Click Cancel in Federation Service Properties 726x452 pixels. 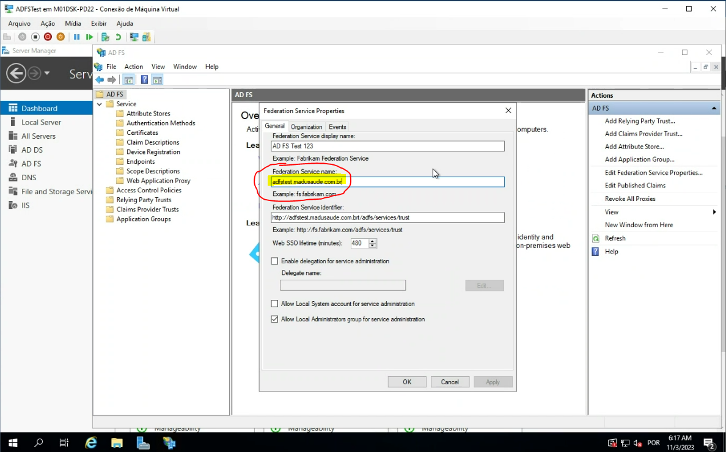click(450, 382)
